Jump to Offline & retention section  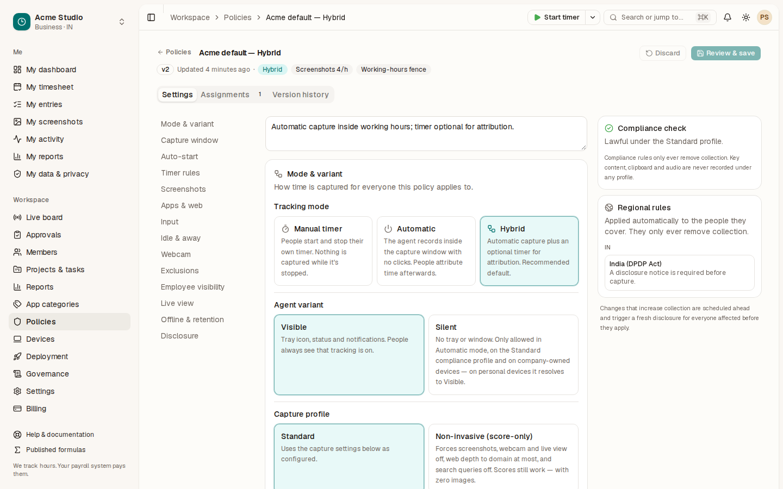pyautogui.click(x=192, y=319)
